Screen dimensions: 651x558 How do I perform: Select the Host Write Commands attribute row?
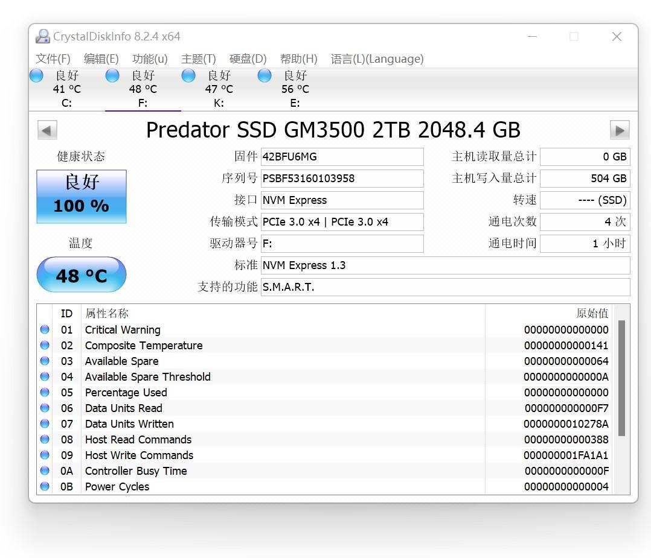pyautogui.click(x=324, y=455)
